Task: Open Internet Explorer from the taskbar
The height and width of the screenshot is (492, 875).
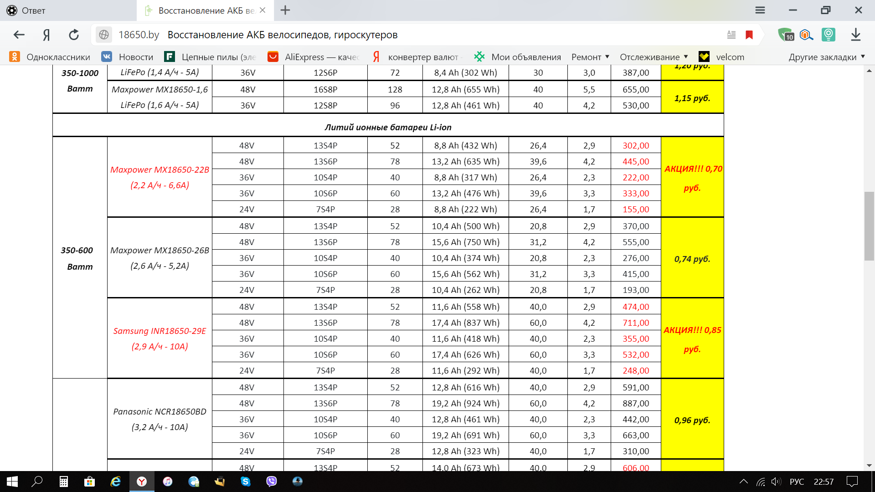Action: click(116, 482)
